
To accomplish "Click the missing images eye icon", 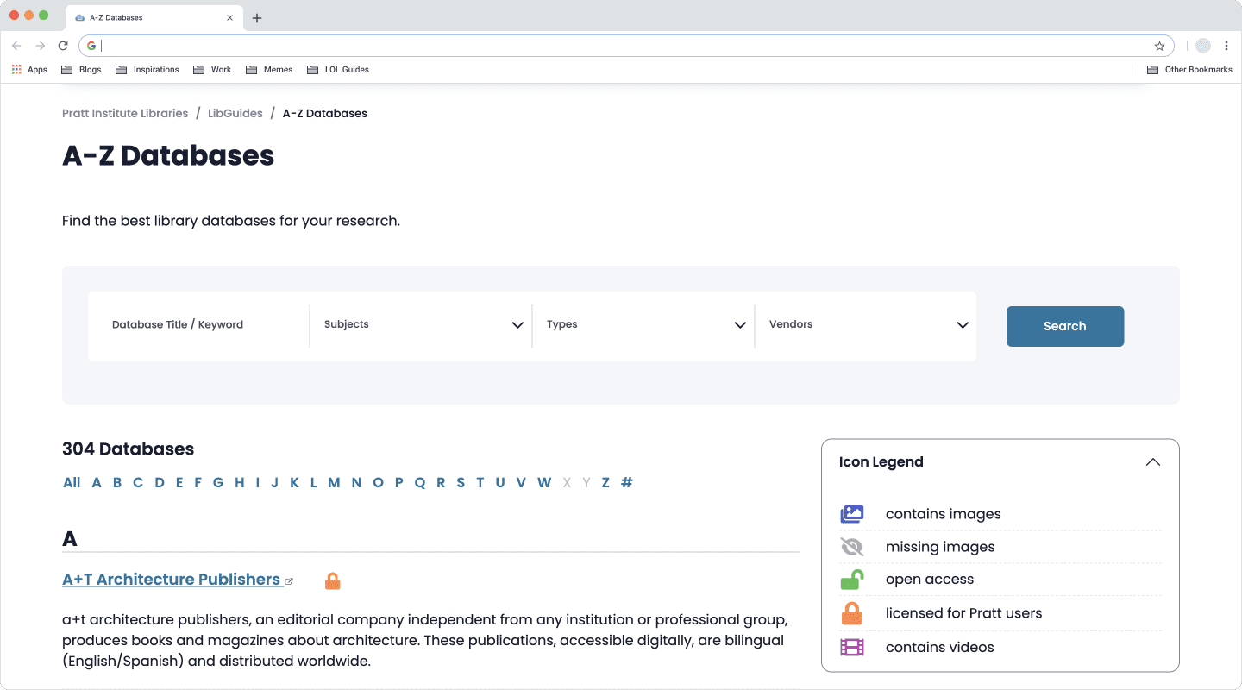I will tap(852, 547).
